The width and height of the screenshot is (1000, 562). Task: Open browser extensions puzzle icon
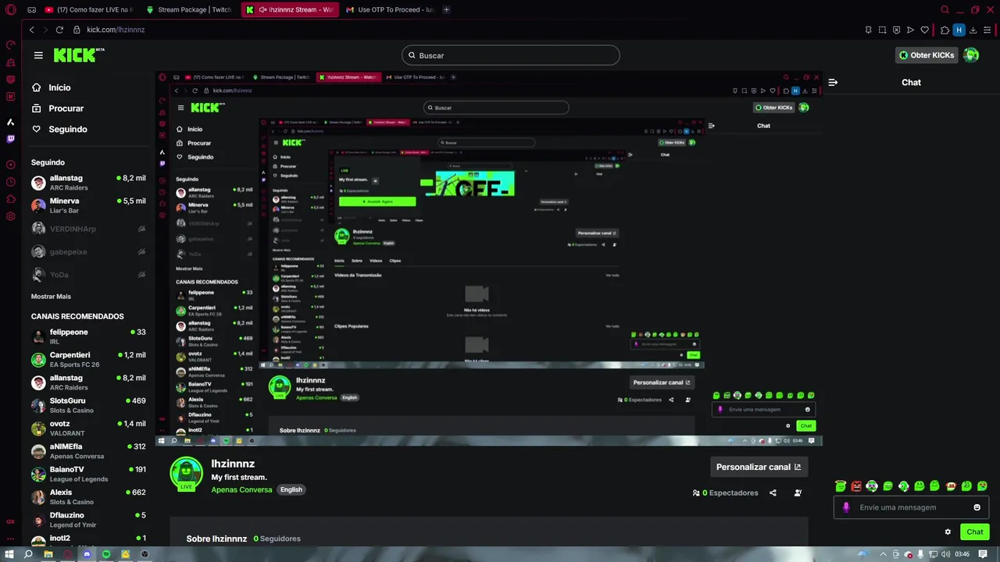coord(945,30)
